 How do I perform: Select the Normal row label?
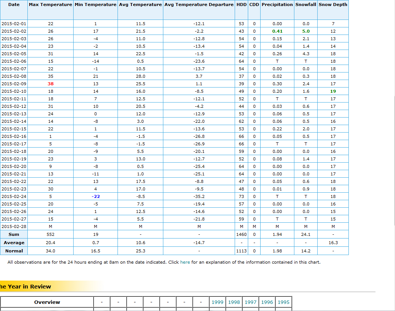14,251
